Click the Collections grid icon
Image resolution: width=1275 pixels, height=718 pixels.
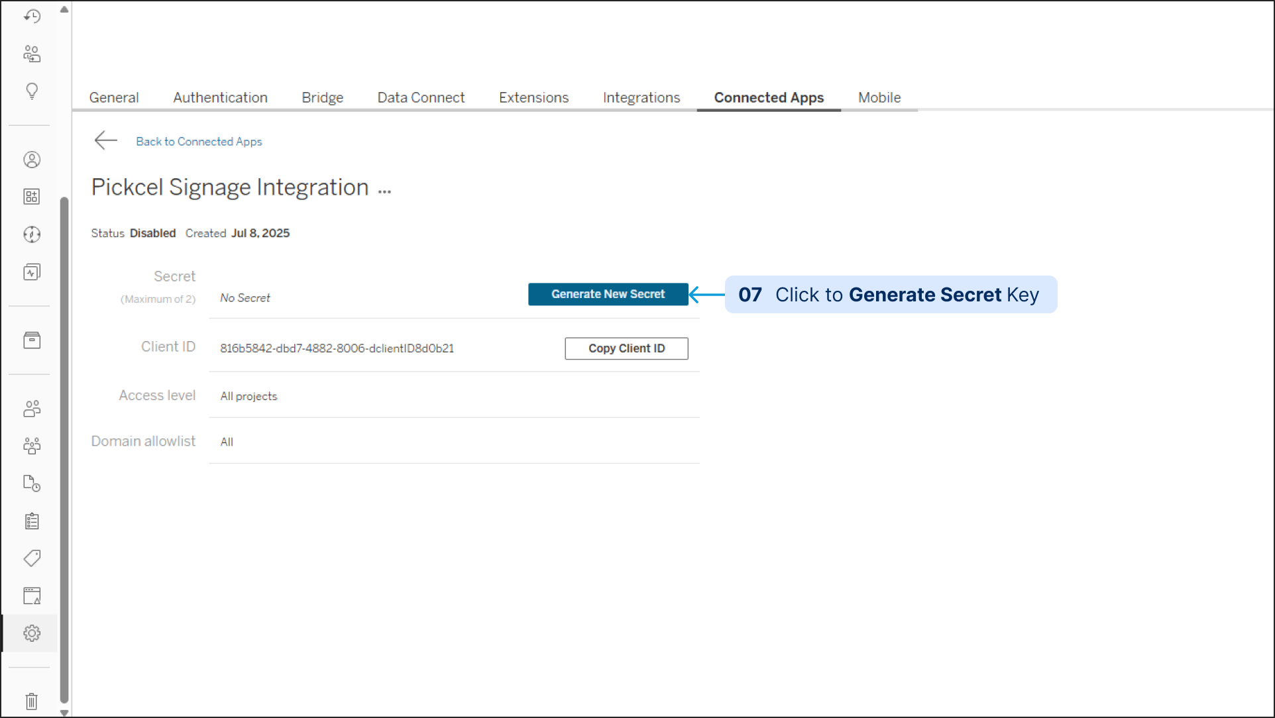tap(32, 197)
